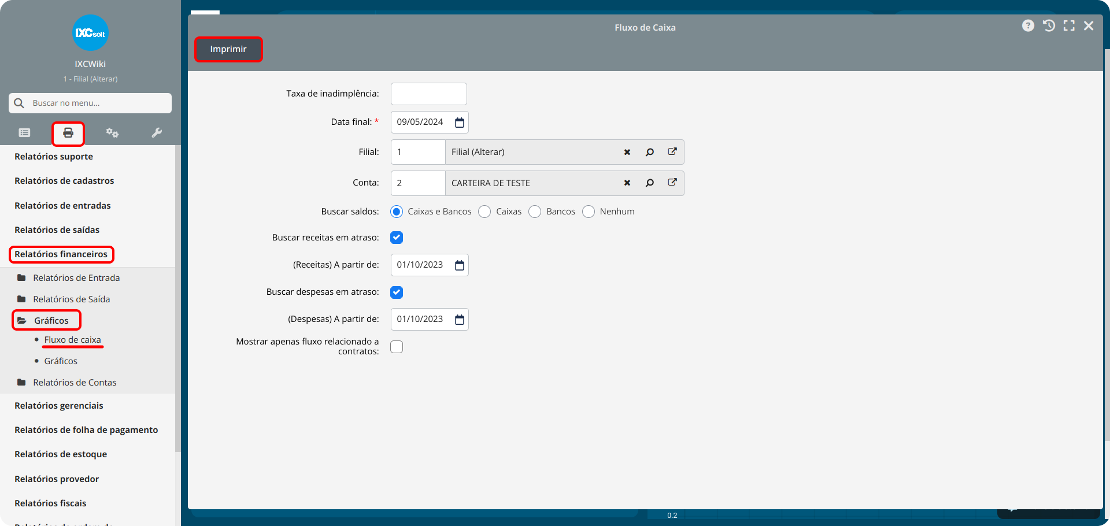Expand Relatórios de saídas section
The height and width of the screenshot is (526, 1110).
point(57,230)
